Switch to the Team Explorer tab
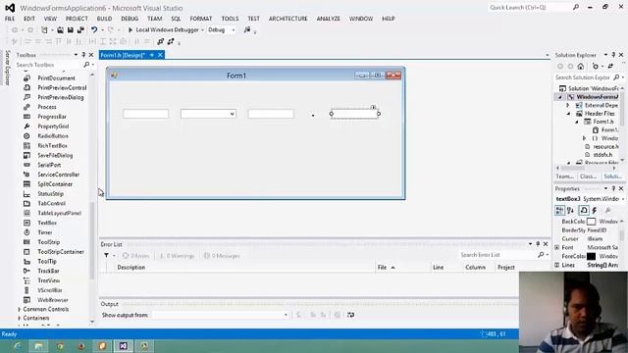 pos(565,176)
